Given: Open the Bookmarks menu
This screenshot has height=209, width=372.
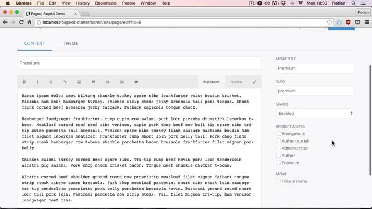Looking at the screenshot, I should click(x=106, y=3).
